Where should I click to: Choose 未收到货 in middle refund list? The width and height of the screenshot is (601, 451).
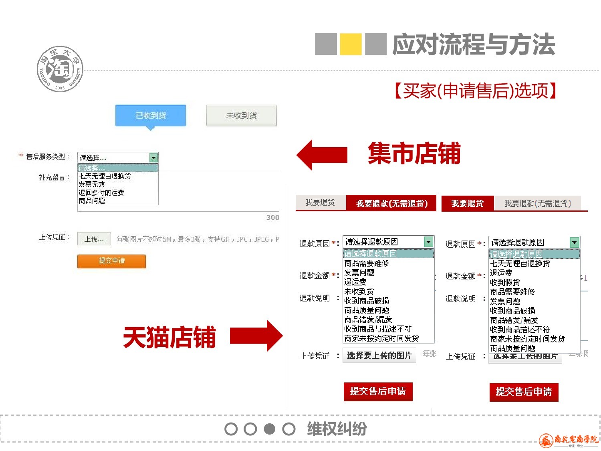388,291
